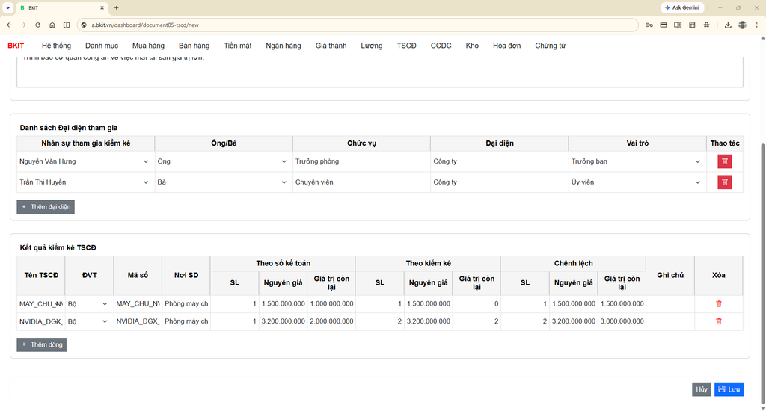Click Thêm dòng button
Viewport: 766px width, 411px height.
[x=42, y=344]
